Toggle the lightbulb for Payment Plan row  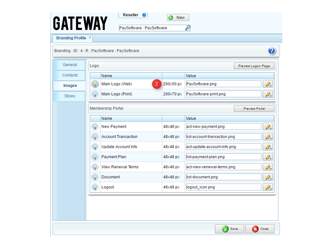coord(95,157)
